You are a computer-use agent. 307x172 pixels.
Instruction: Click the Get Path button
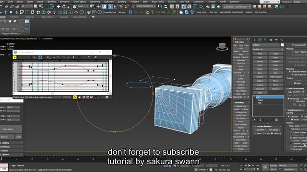(x=260, y=130)
